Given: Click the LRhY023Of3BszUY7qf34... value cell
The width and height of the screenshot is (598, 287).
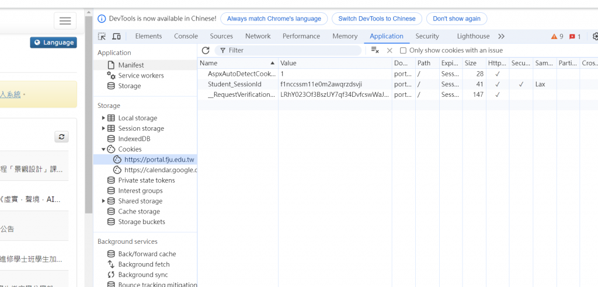Looking at the screenshot, I should [335, 94].
